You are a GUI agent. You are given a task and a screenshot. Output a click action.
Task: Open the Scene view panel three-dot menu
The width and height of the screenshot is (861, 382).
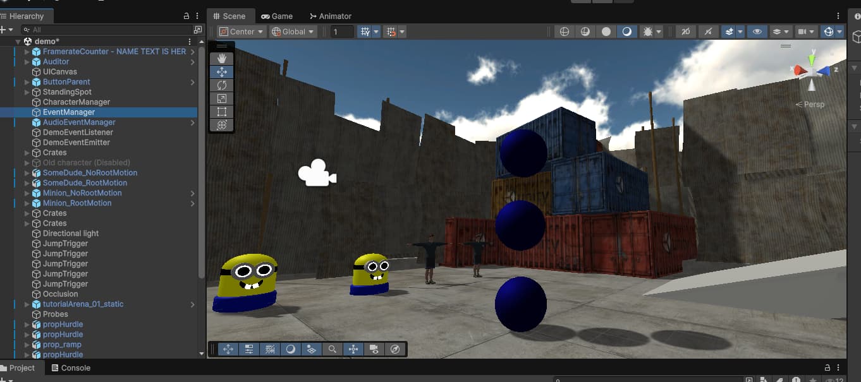(838, 16)
